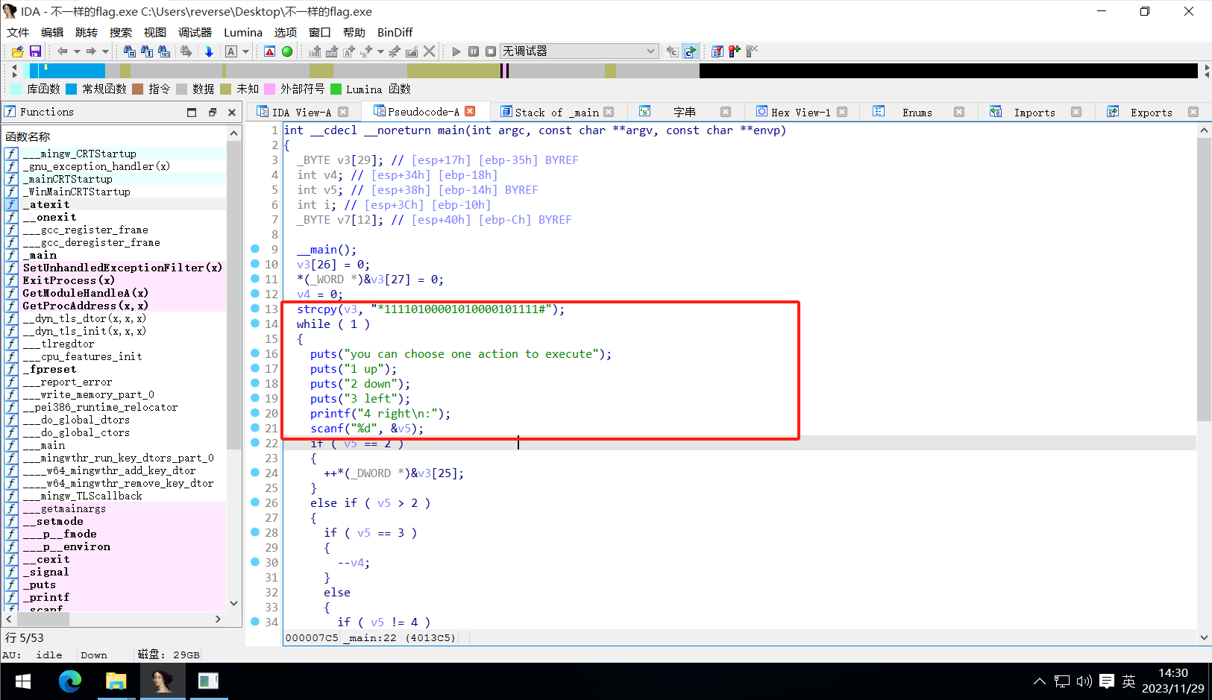The height and width of the screenshot is (700, 1212).
Task: Click the Hex View-1 tab icon
Action: click(x=762, y=112)
